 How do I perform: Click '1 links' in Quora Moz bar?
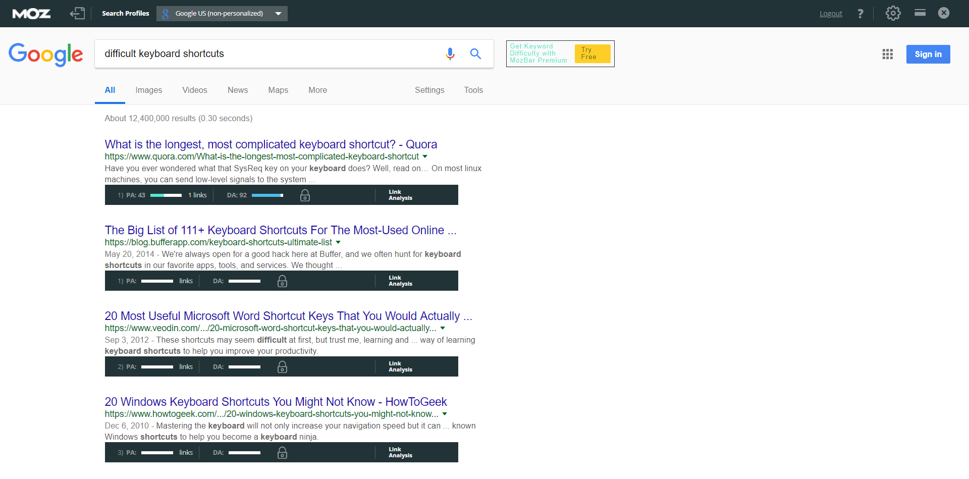tap(197, 195)
